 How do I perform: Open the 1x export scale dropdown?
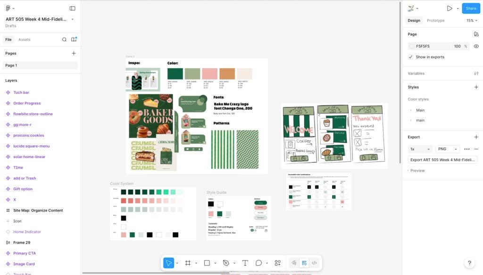point(419,149)
